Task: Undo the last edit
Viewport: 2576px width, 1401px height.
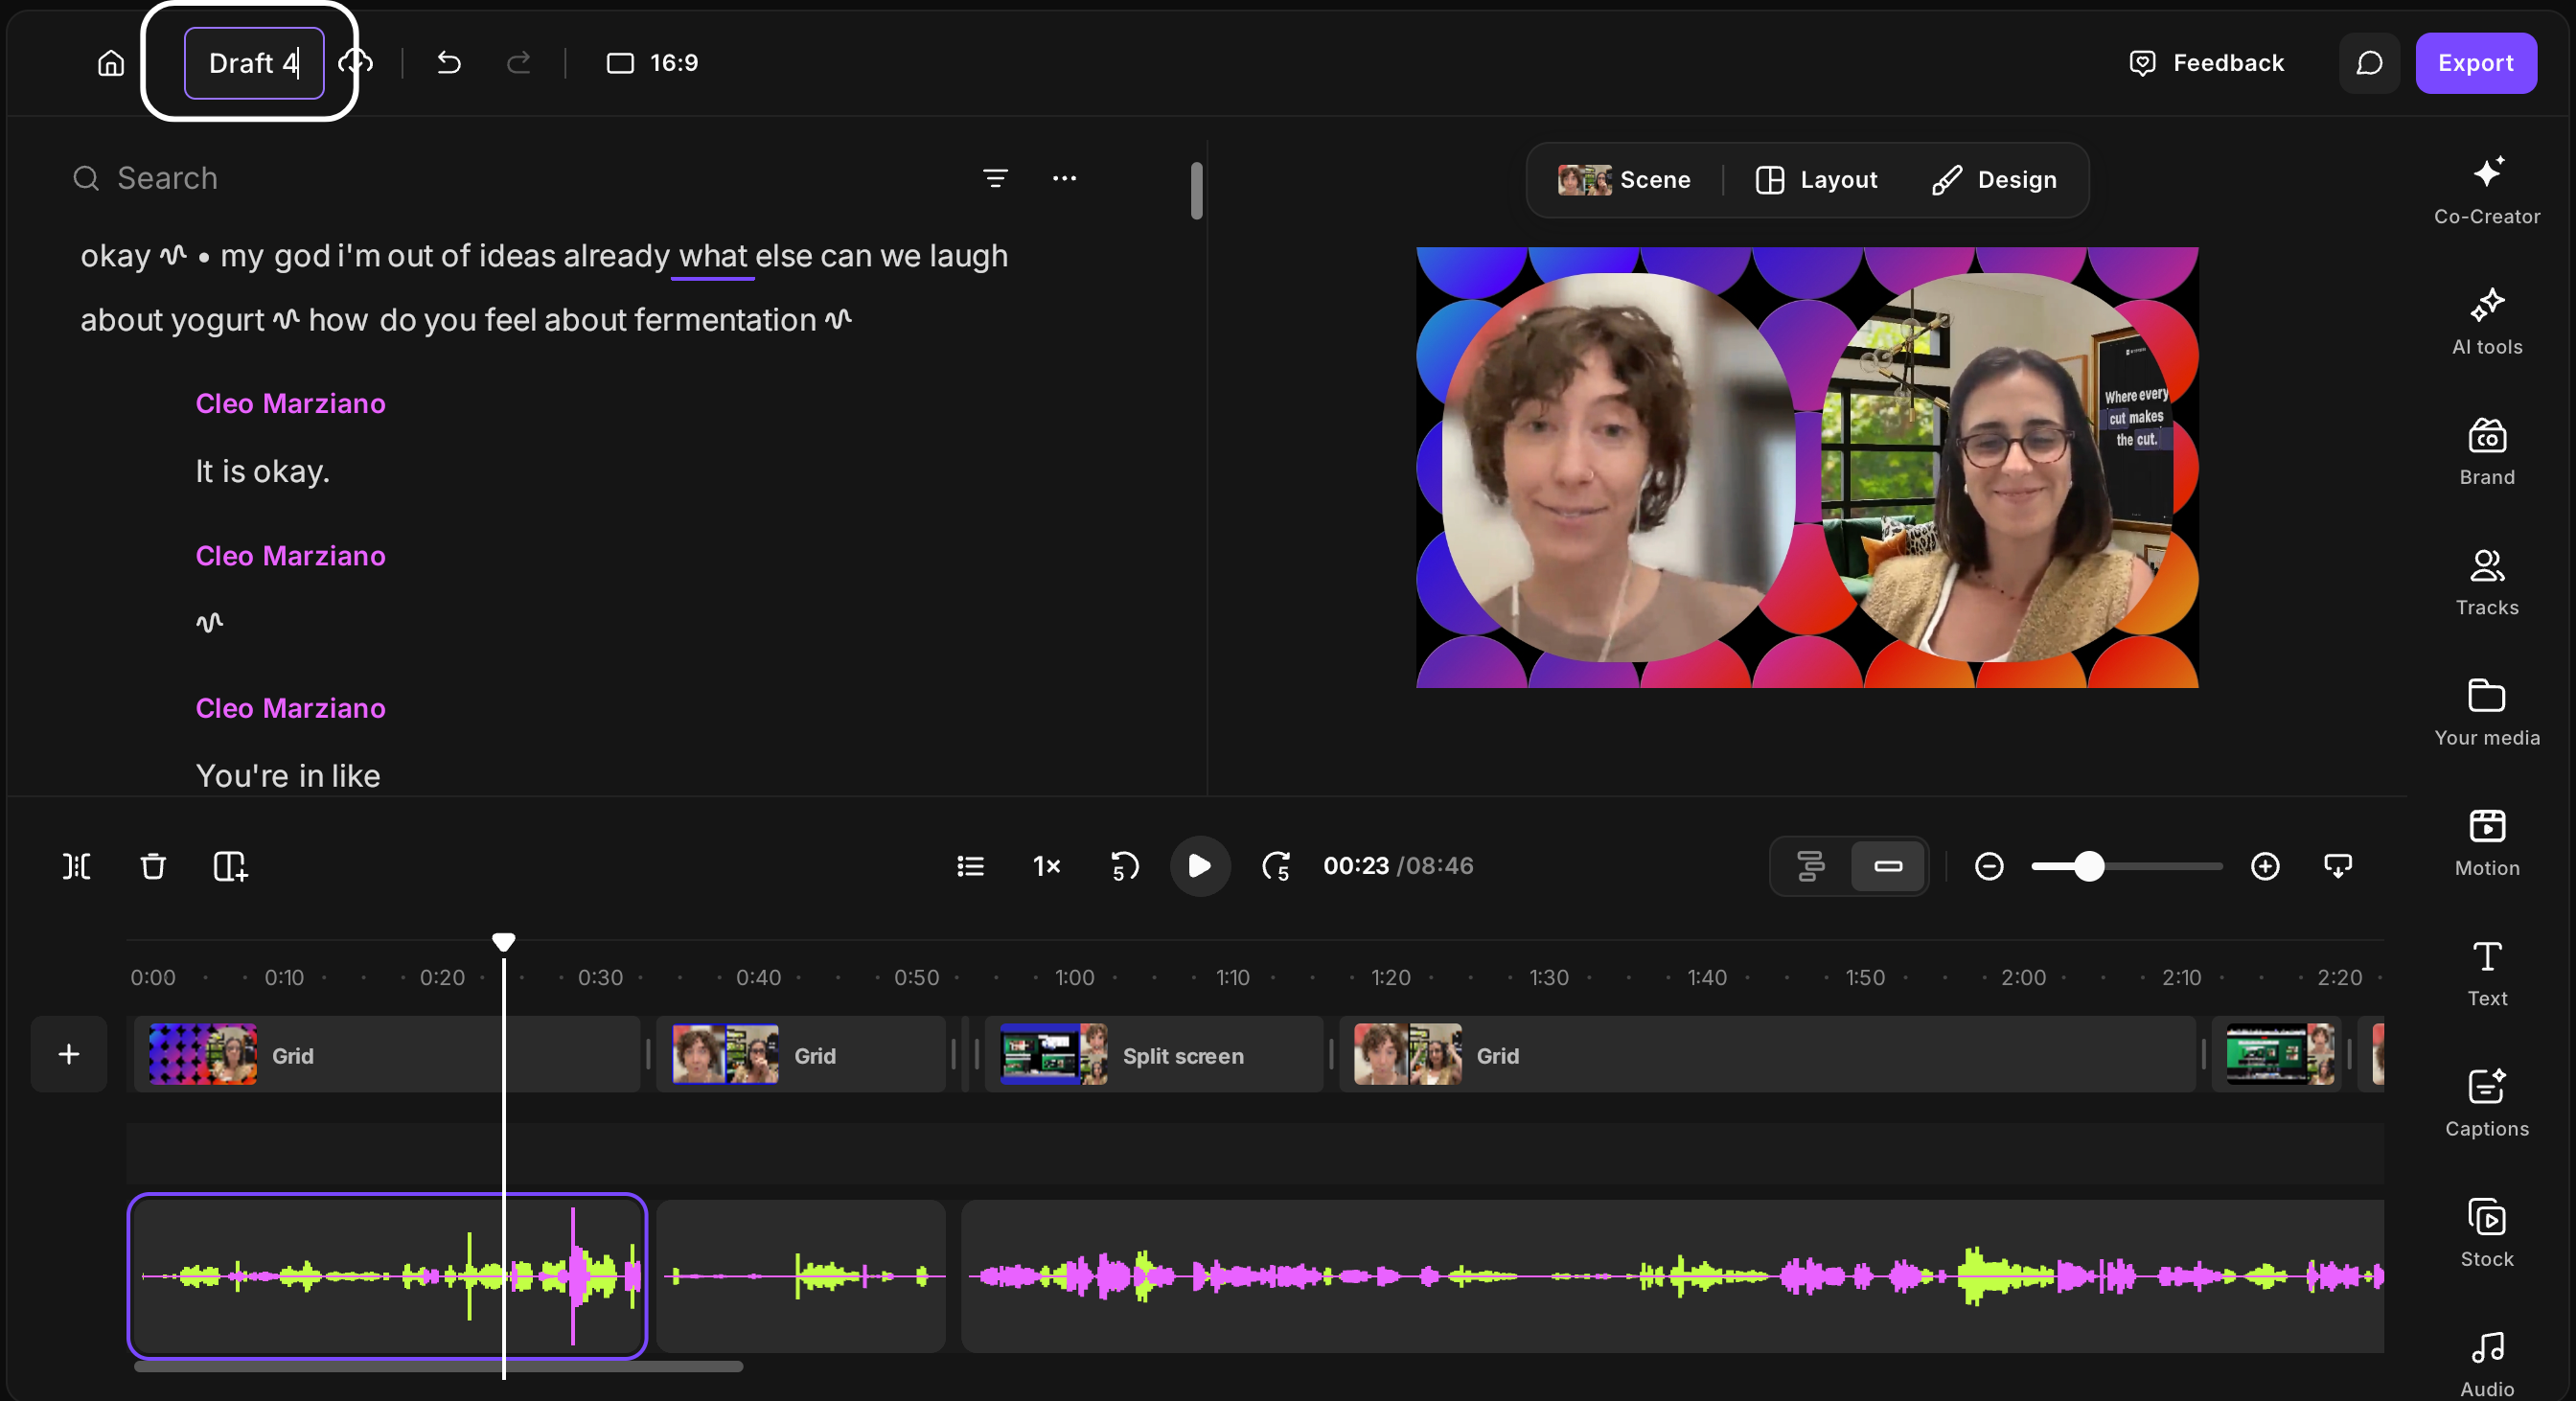Action: pos(449,63)
